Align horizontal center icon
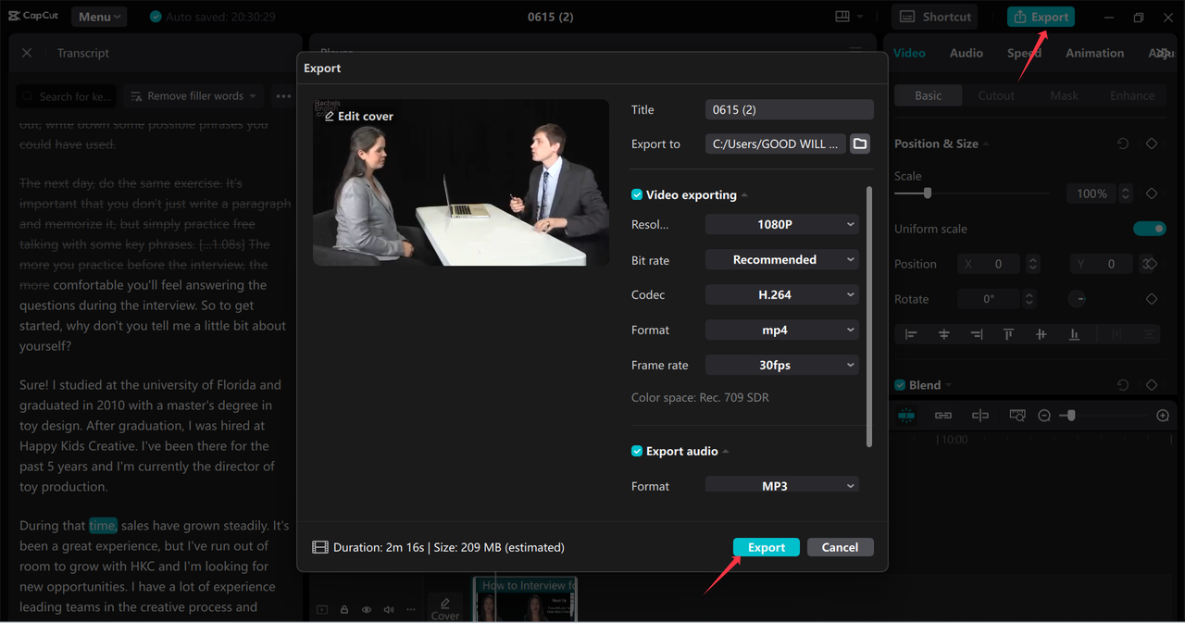Viewport: 1185px width, 623px height. click(944, 334)
